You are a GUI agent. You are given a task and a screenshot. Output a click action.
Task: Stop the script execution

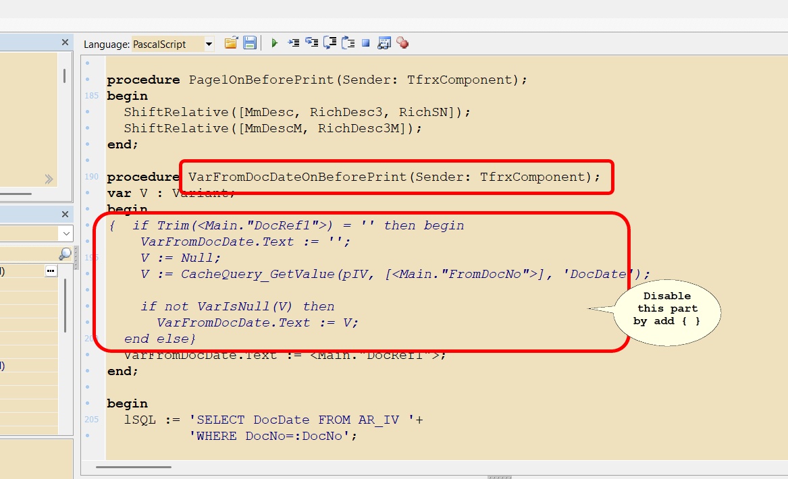366,42
